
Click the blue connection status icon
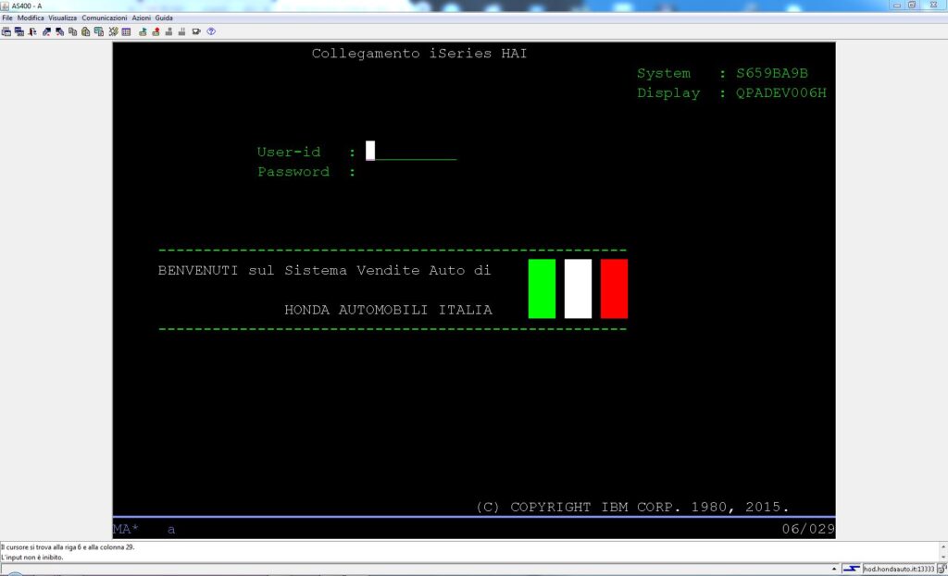click(x=851, y=569)
